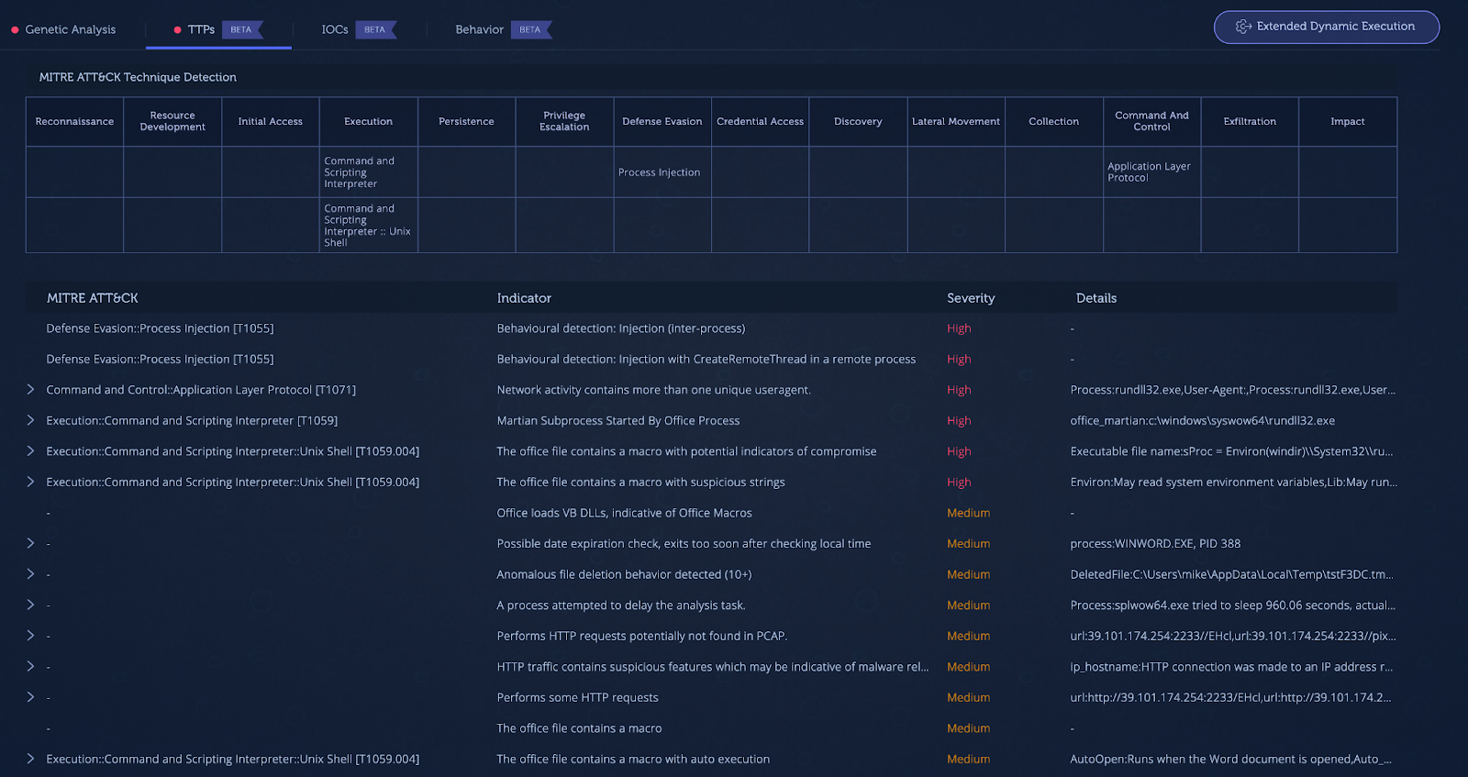Click the gear icon in Extended Dynamic Execution
The height and width of the screenshot is (777, 1468).
coord(1243,27)
